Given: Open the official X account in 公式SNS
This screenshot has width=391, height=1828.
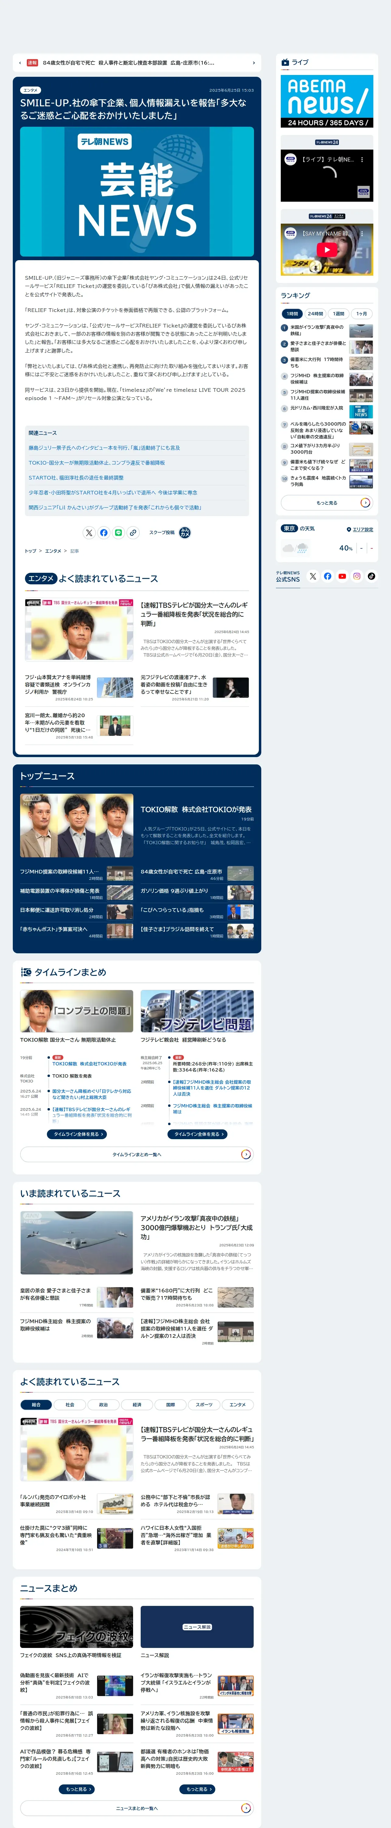Looking at the screenshot, I should (313, 576).
